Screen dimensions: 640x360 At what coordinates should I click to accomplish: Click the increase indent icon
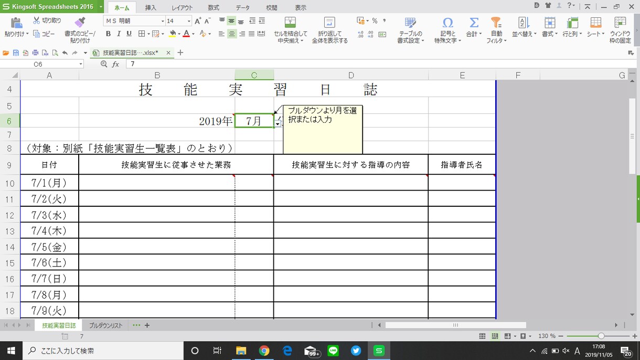coord(262,21)
